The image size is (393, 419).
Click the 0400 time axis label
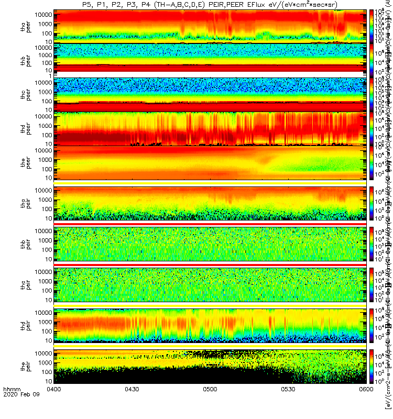pyautogui.click(x=54, y=389)
